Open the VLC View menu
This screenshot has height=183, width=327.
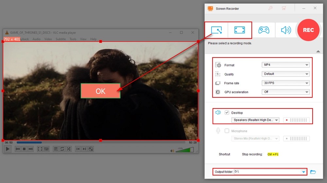83,39
